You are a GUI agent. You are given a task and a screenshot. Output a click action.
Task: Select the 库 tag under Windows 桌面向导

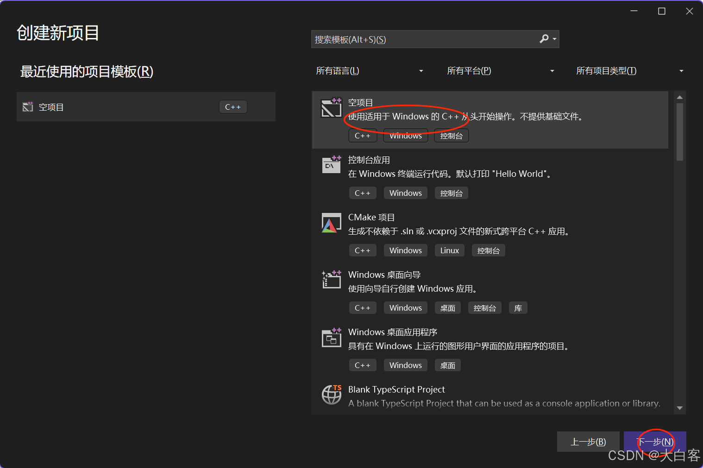pos(518,307)
